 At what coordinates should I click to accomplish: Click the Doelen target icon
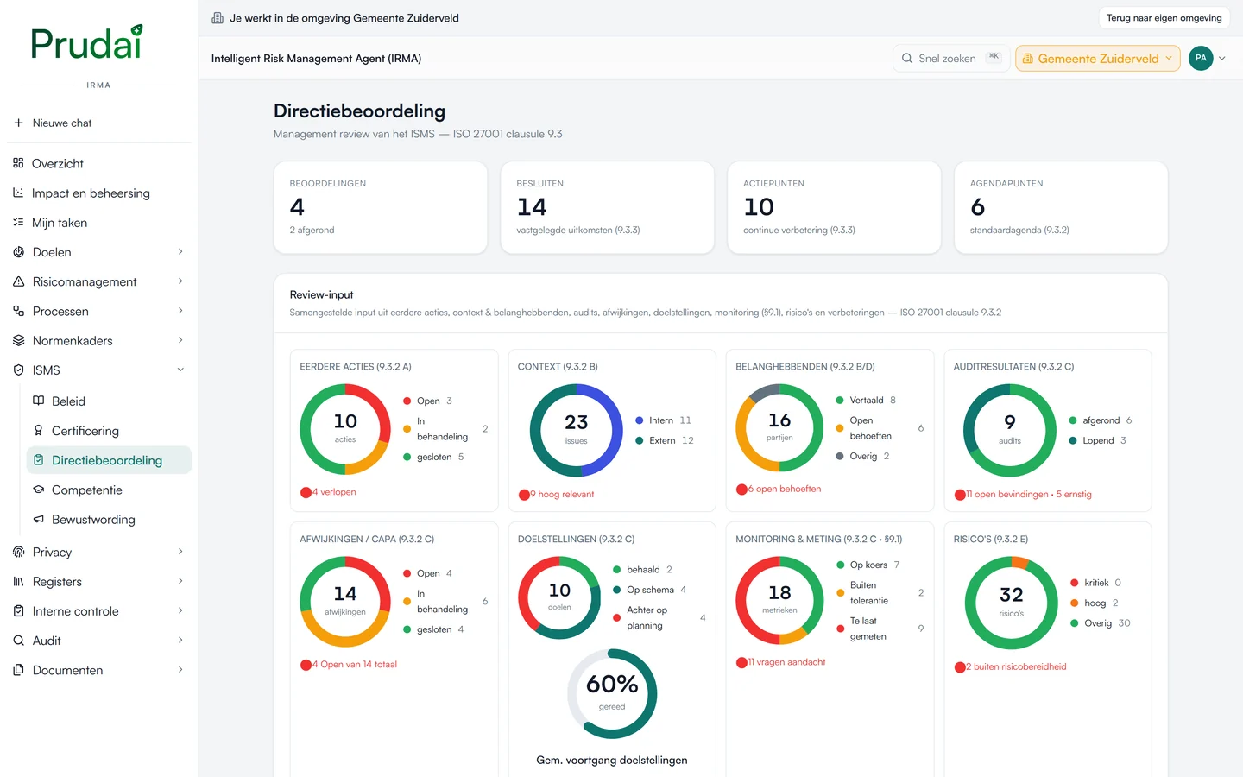[18, 252]
